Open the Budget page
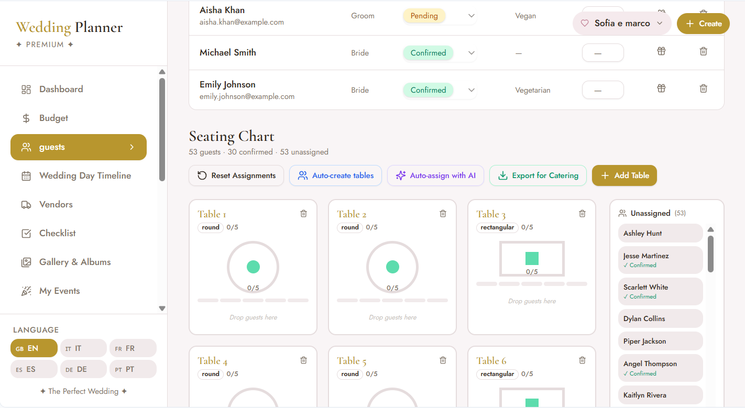This screenshot has width=745, height=408. point(79,118)
